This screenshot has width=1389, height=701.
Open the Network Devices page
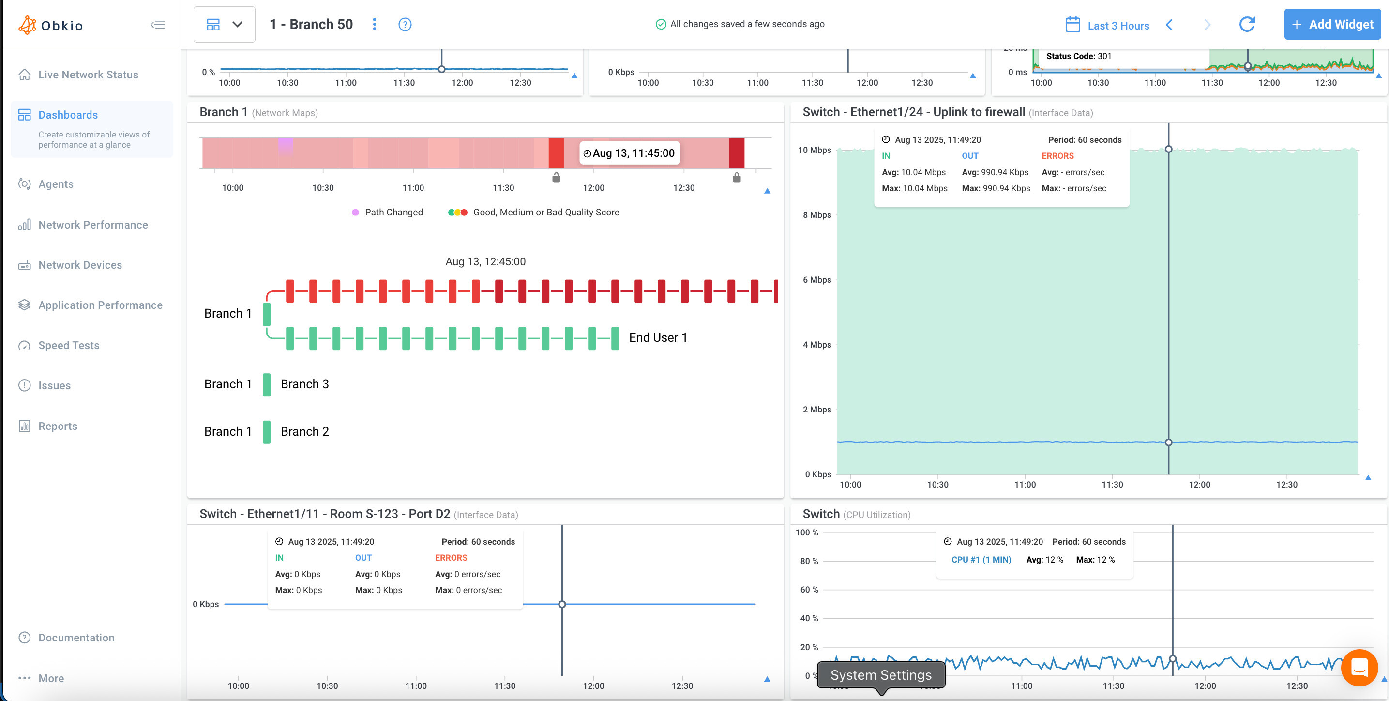81,265
